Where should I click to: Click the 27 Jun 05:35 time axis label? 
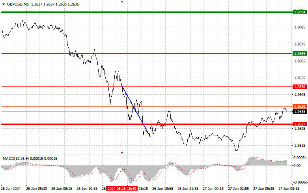tap(263, 189)
